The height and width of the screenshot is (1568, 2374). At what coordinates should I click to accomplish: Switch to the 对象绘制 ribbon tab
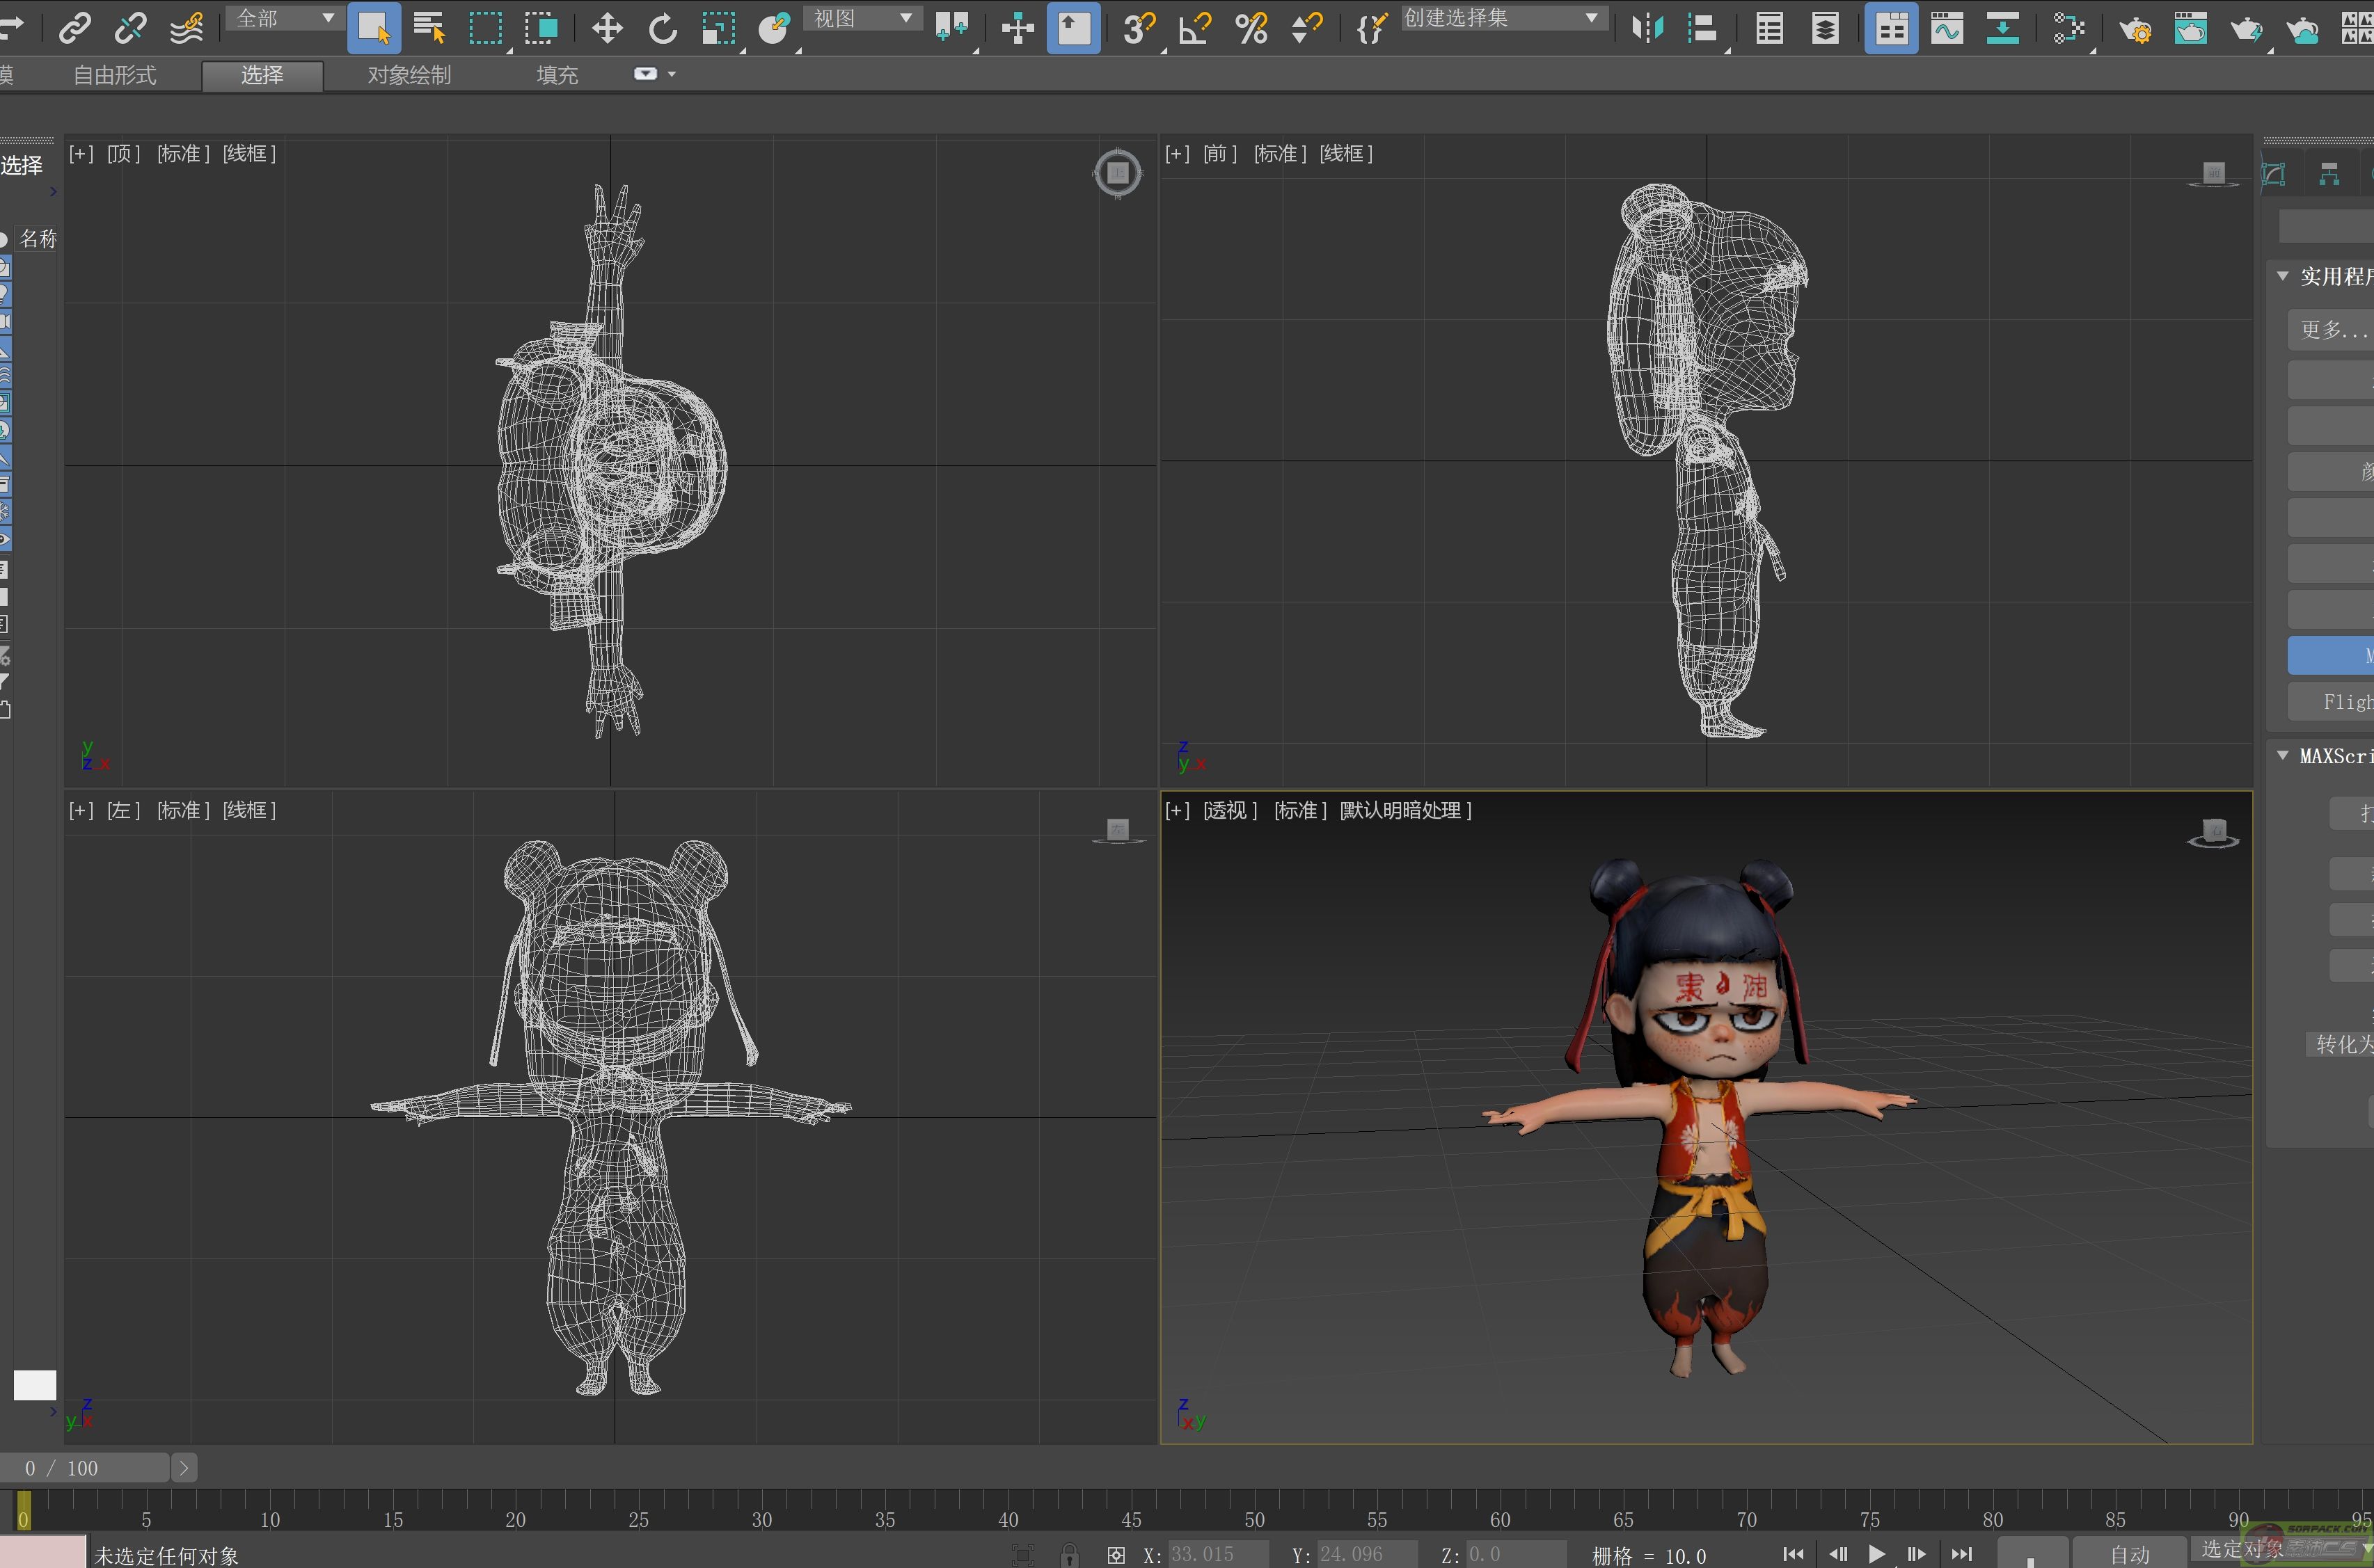coord(409,75)
